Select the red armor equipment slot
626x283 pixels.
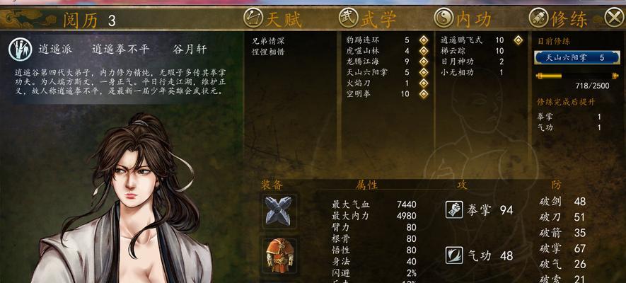[279, 255]
